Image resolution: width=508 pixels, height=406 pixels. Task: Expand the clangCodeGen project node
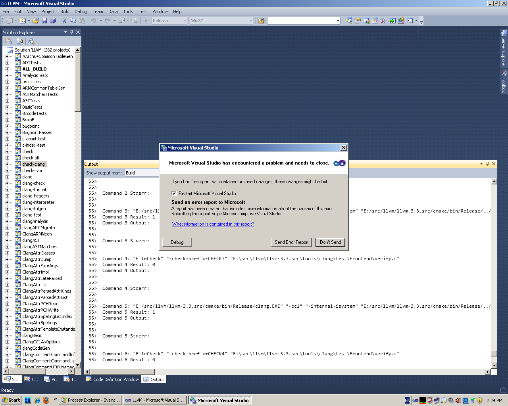click(7, 348)
